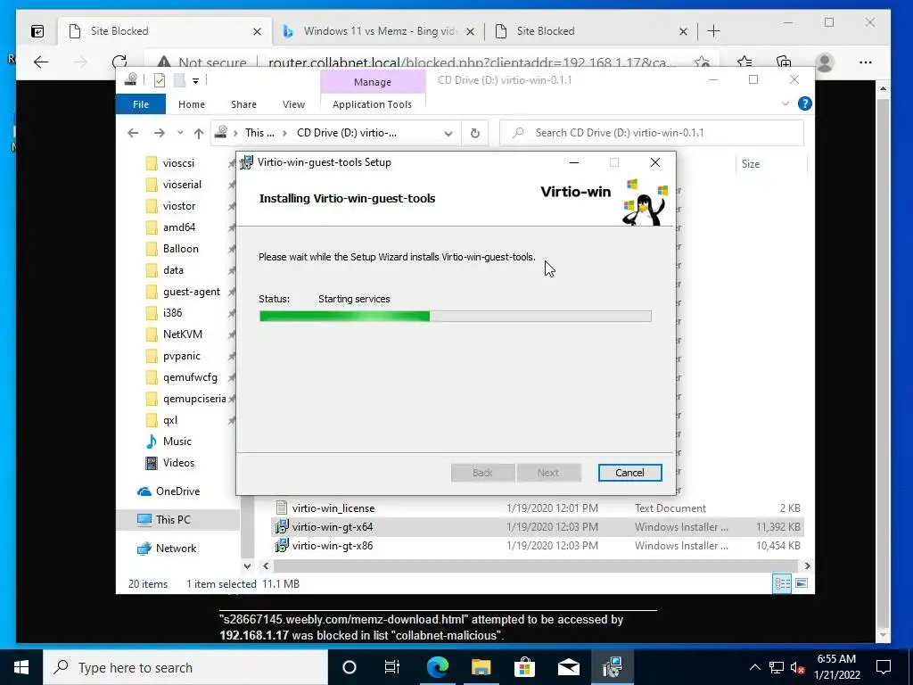Open the Share ribbon tab
This screenshot has width=913, height=685.
click(x=243, y=104)
